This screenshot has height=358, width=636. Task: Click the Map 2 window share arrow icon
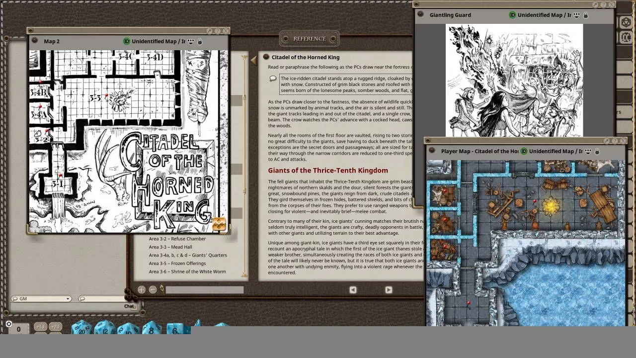(209, 31)
